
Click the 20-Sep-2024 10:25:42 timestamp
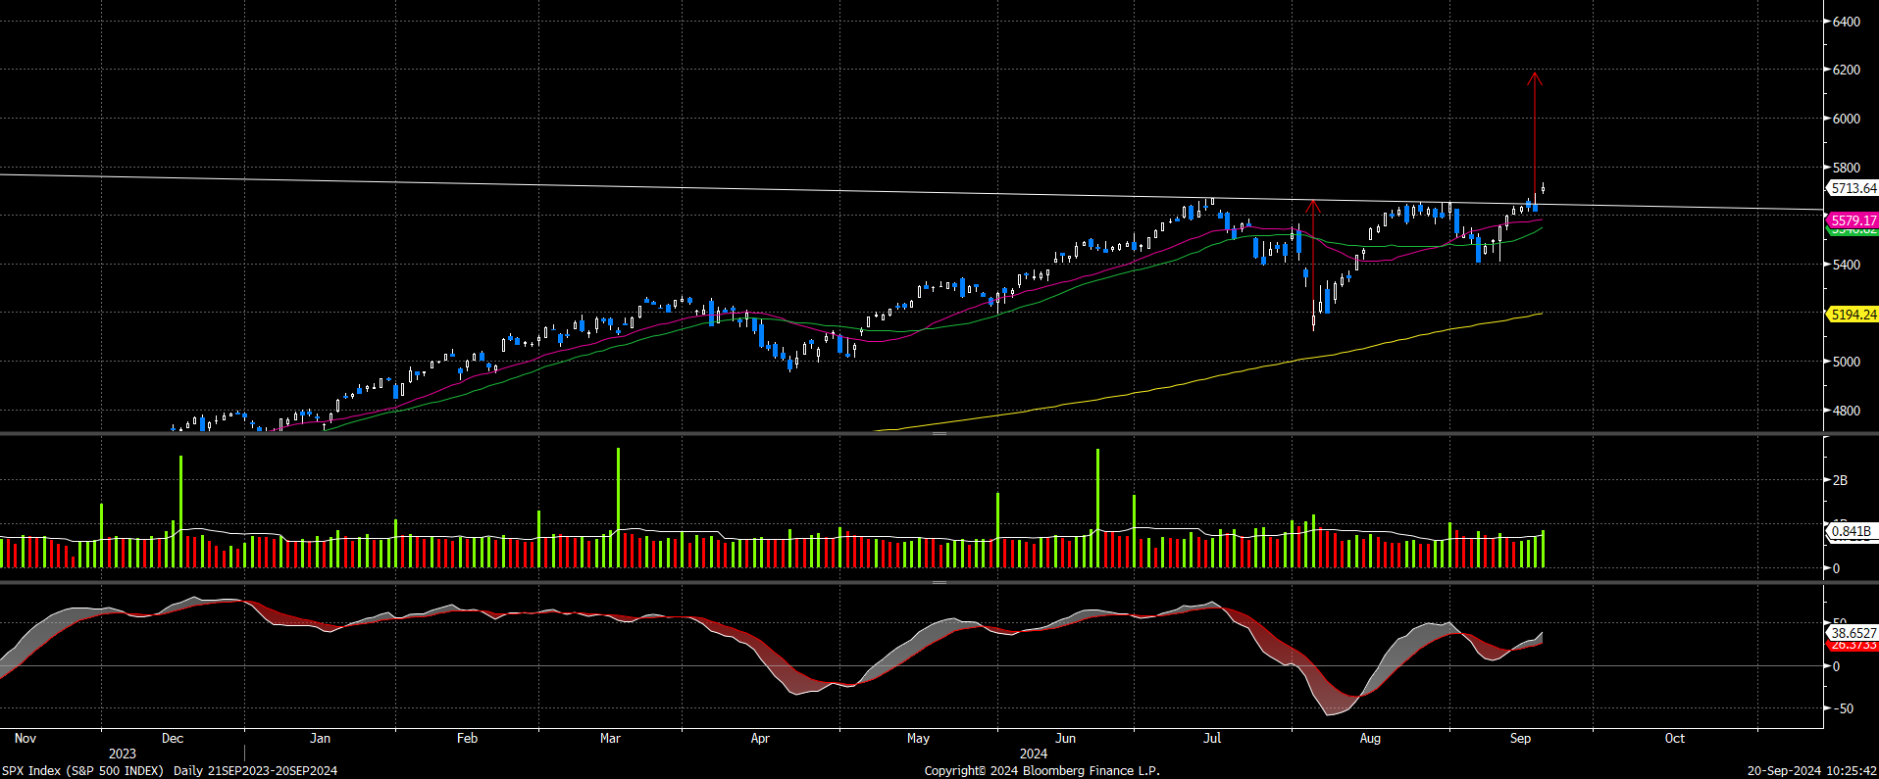pos(1812,770)
